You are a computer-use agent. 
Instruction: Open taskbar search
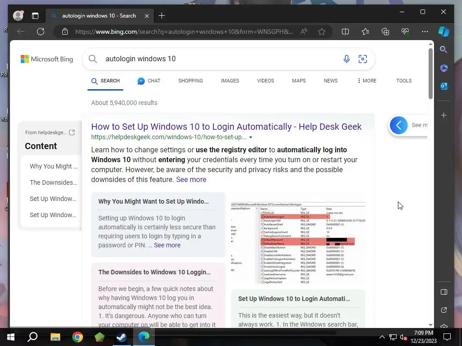32,337
